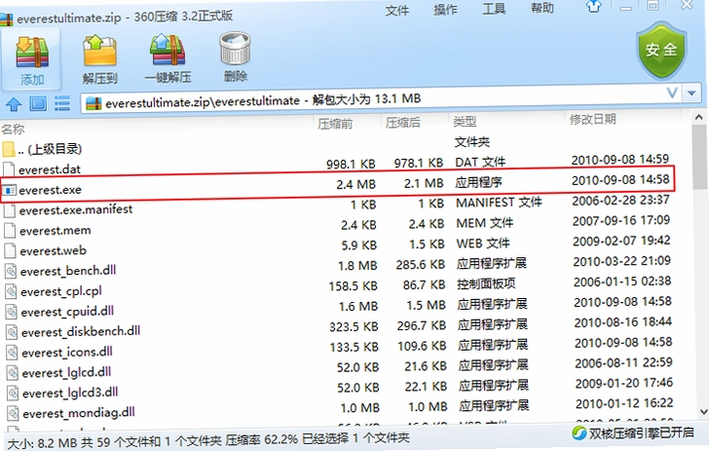Open the address bar history dropdown arrow
This screenshot has width=709, height=451.
point(691,94)
